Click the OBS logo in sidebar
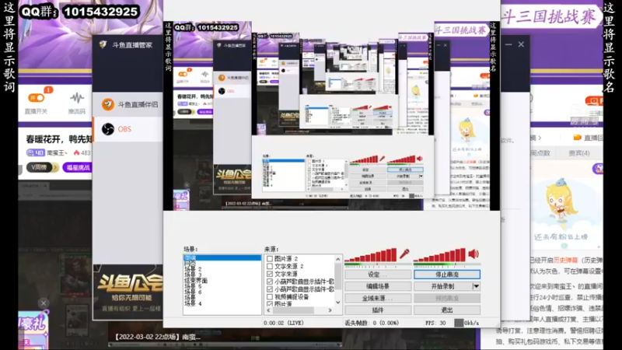This screenshot has width=622, height=350. pos(107,129)
